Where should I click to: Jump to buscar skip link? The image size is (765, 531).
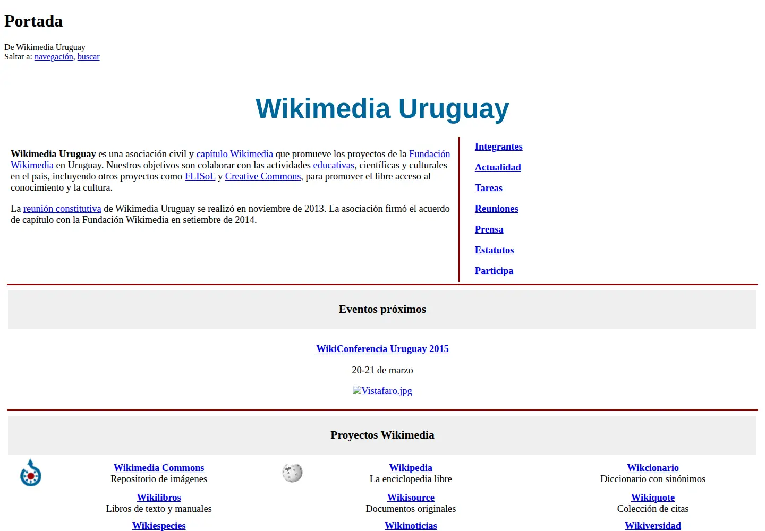click(88, 57)
